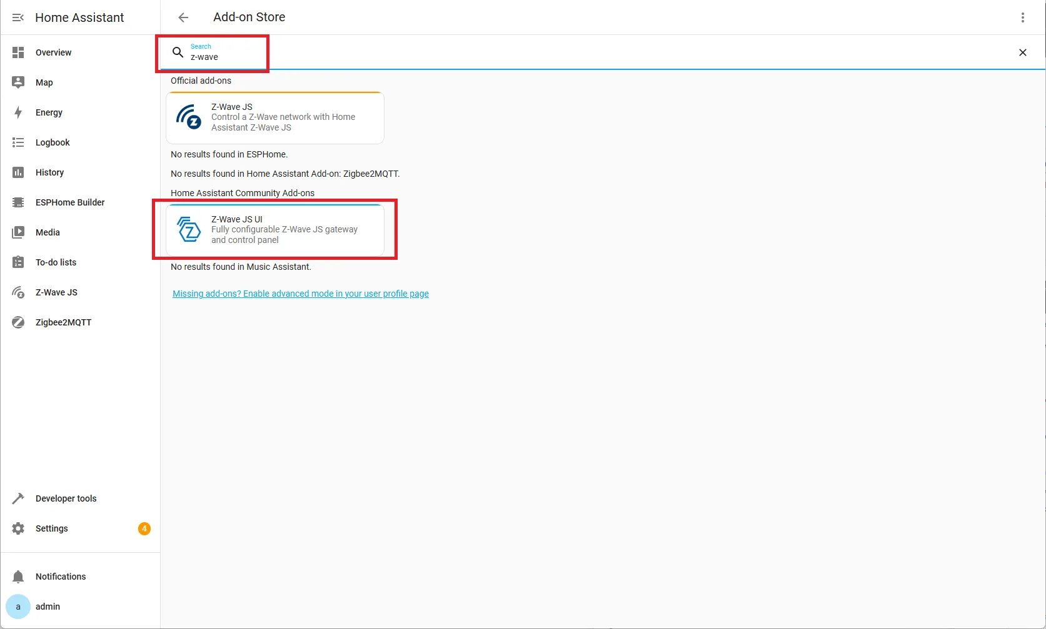Open Settings with the notification badge
This screenshot has width=1046, height=629.
click(51, 528)
